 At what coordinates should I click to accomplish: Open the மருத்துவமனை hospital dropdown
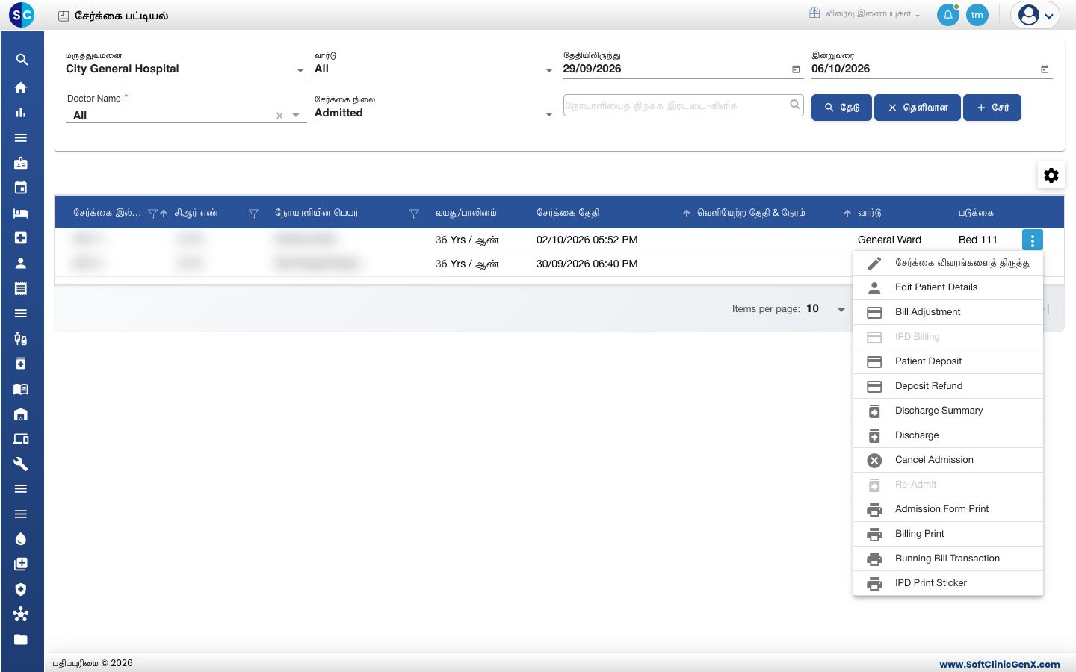pyautogui.click(x=185, y=69)
